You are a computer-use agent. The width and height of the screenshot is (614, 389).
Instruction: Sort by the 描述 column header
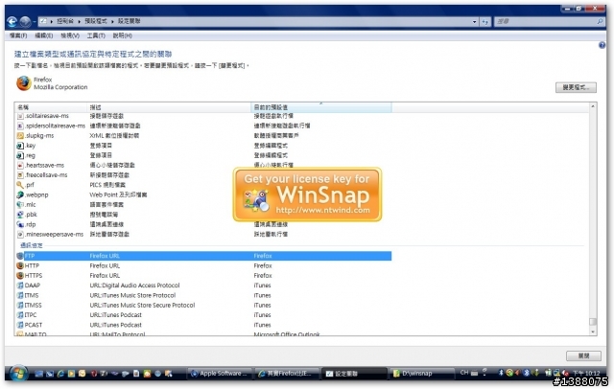[169, 107]
